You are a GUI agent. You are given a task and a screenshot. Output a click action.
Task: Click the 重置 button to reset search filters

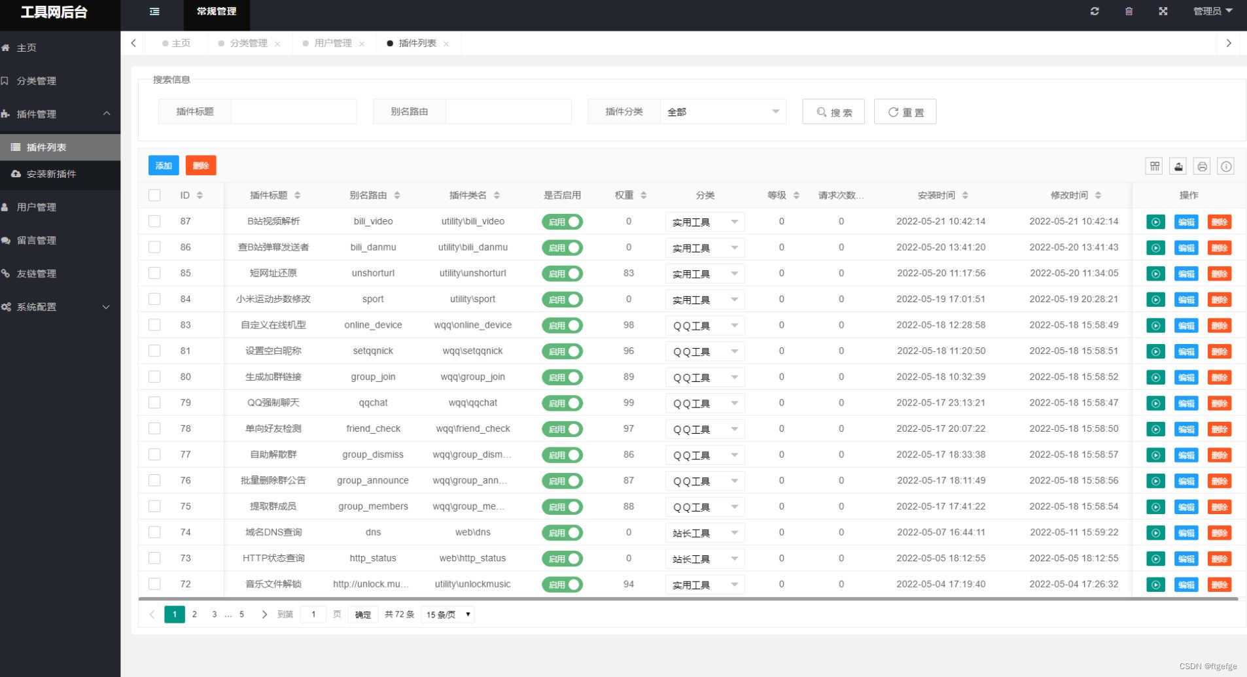(x=905, y=111)
